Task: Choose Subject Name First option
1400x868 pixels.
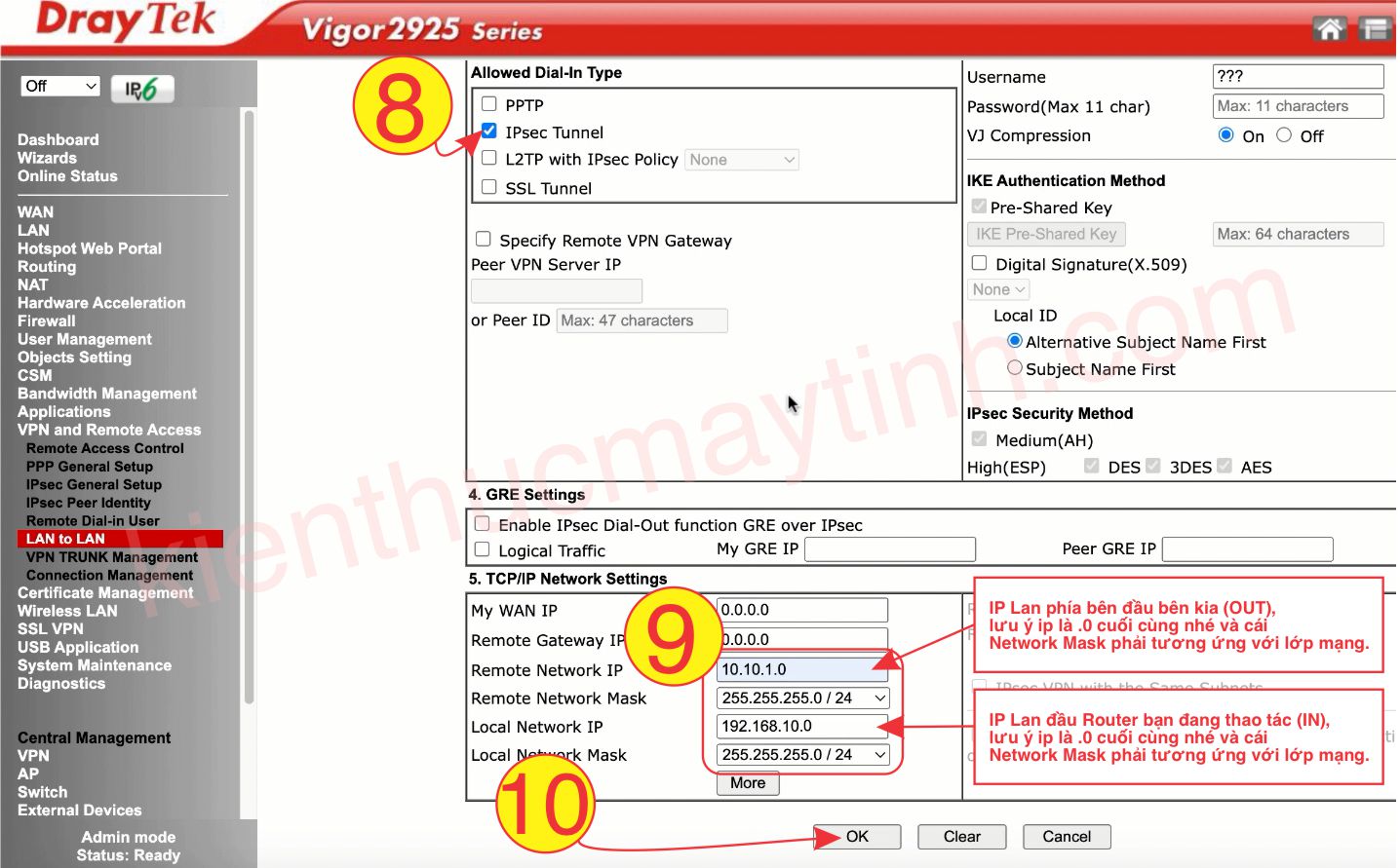Action: (1015, 368)
